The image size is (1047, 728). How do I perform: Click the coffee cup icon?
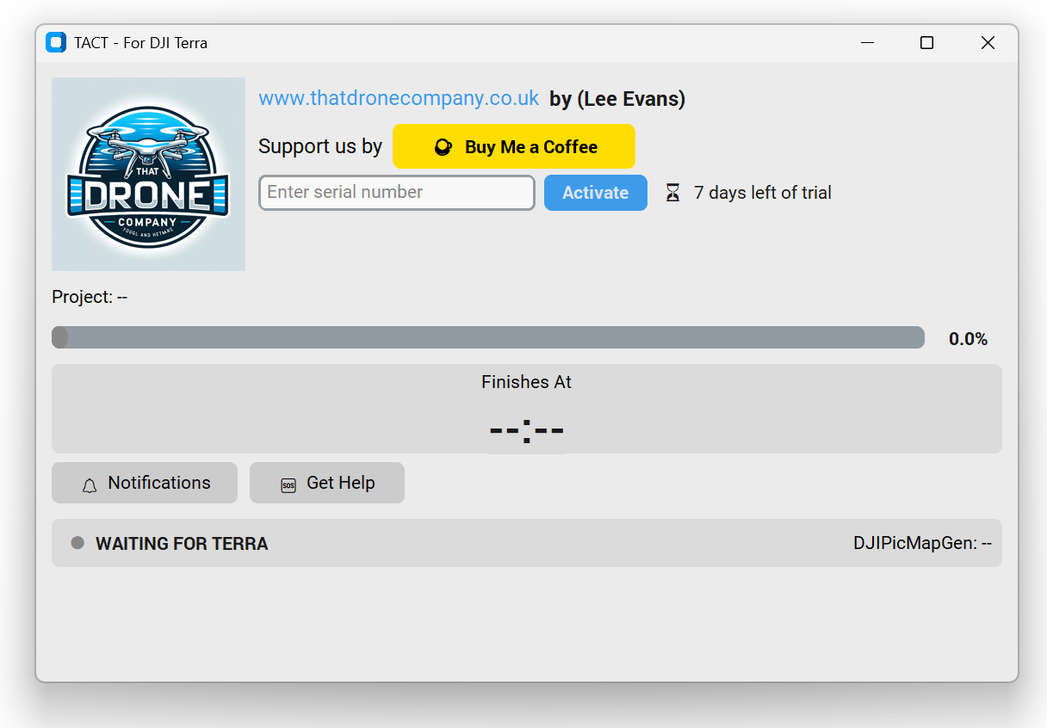tap(443, 147)
